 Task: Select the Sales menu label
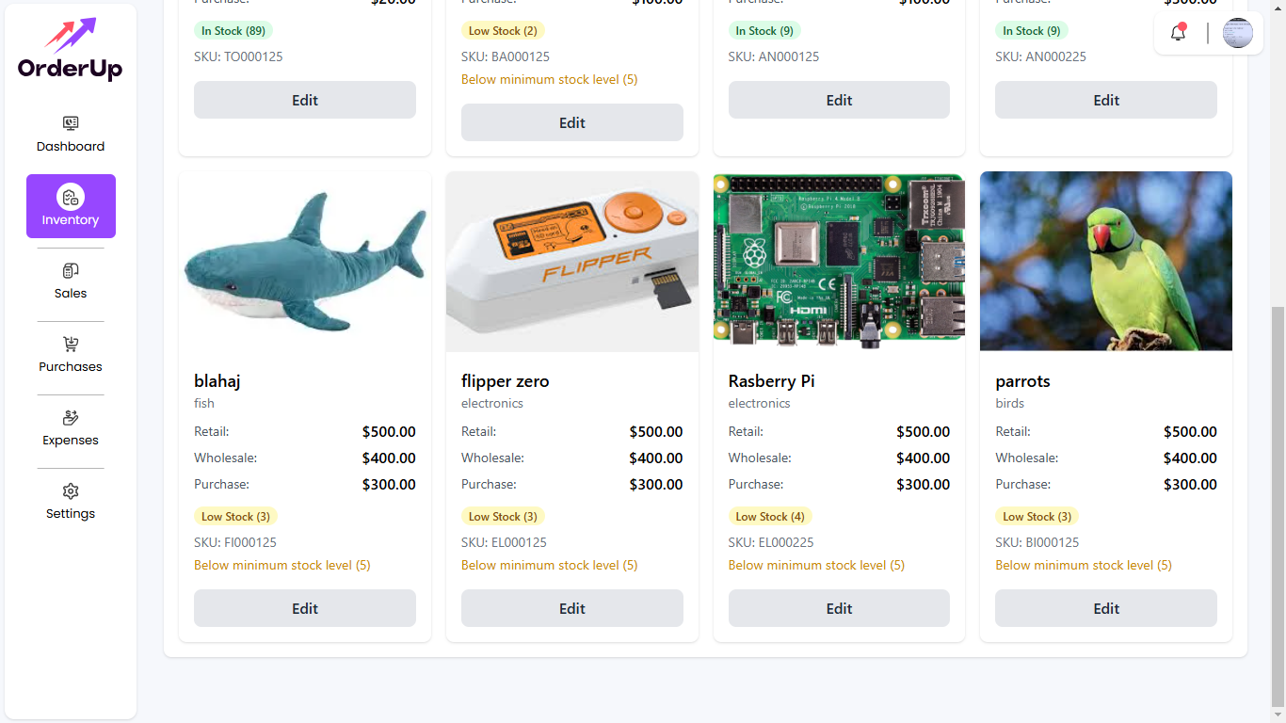click(x=71, y=293)
